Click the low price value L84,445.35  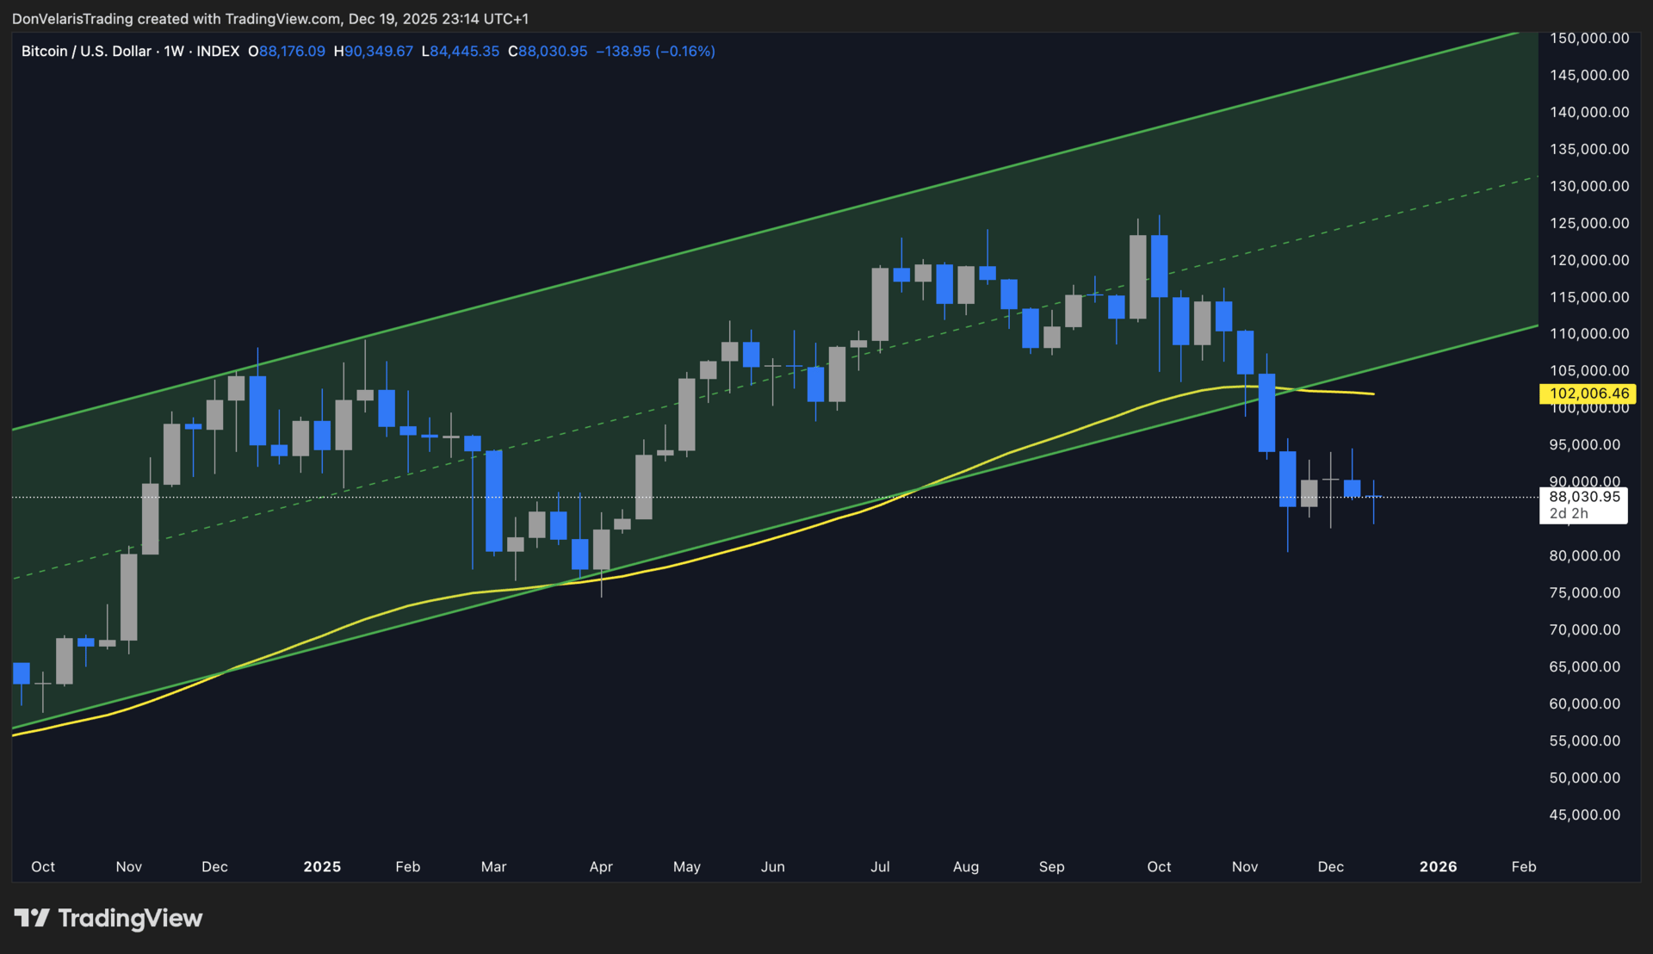[x=460, y=52]
